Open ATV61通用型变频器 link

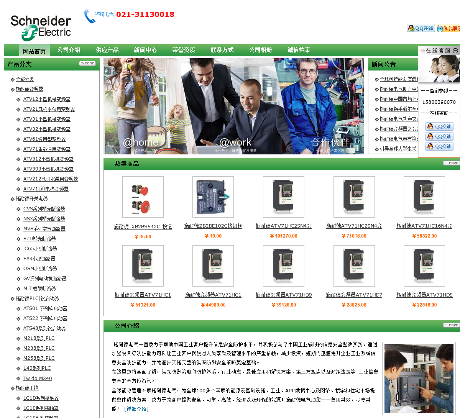click(44, 139)
